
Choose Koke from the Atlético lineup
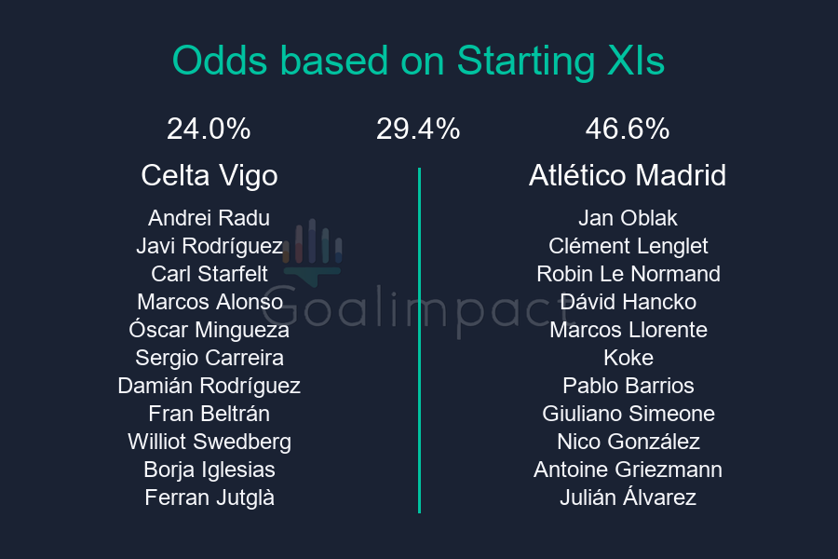click(x=628, y=358)
